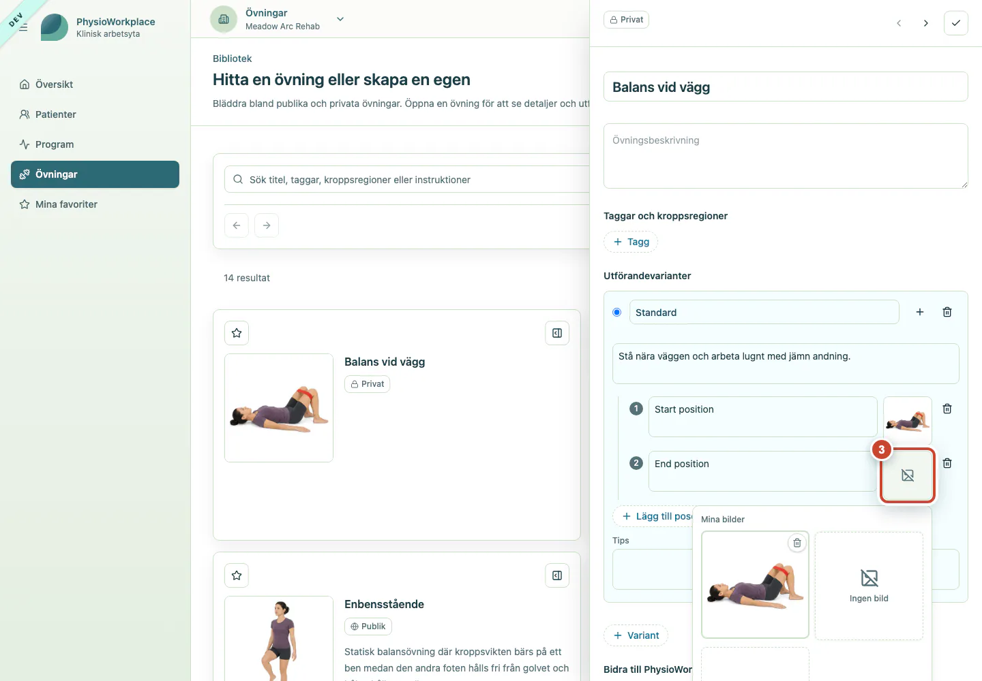Click the PhysioWorkplace logo
The height and width of the screenshot is (681, 982).
55,27
